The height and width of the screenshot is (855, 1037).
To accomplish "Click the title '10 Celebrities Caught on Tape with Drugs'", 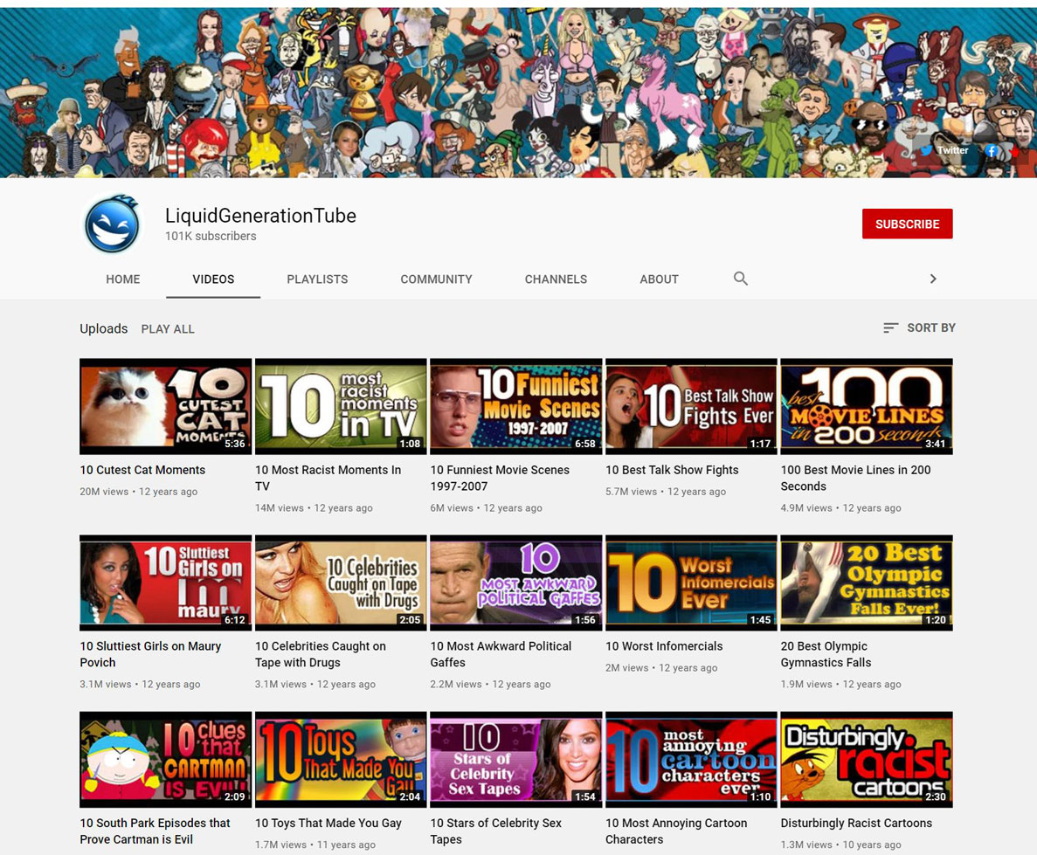I will (x=321, y=655).
